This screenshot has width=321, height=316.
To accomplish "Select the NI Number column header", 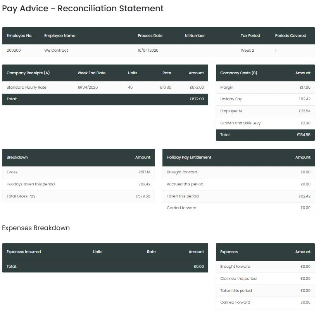I will [x=195, y=36].
